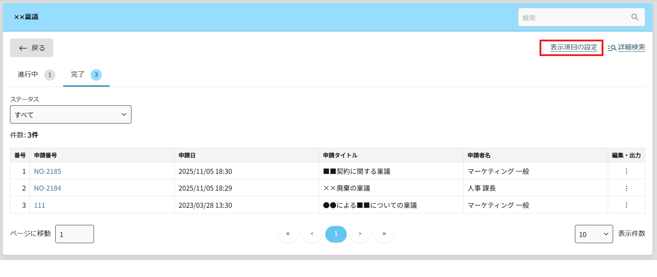Open application number 111
Image resolution: width=657 pixels, height=277 pixels.
tap(40, 205)
